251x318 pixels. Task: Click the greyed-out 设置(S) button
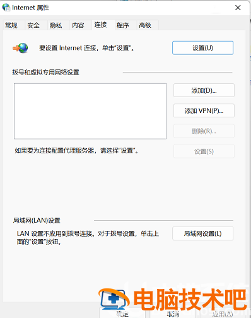(x=204, y=151)
